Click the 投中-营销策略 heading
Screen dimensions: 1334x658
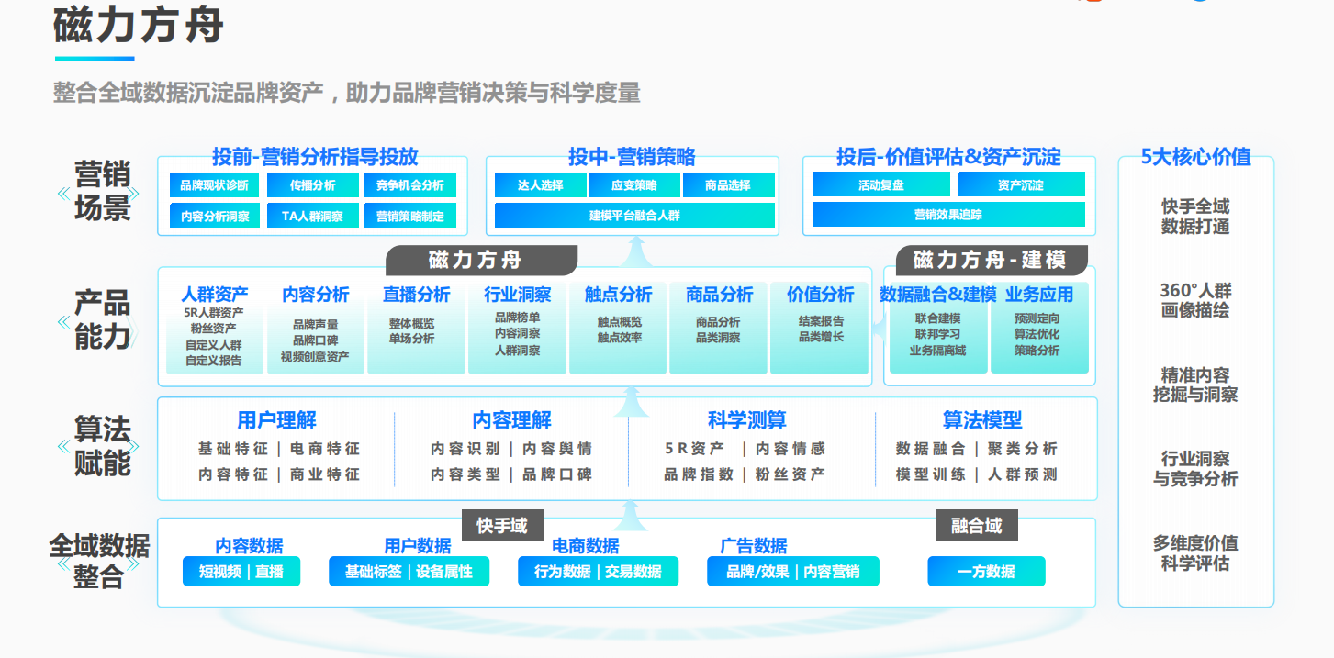tap(632, 157)
